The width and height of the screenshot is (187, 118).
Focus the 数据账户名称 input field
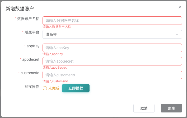112,21
